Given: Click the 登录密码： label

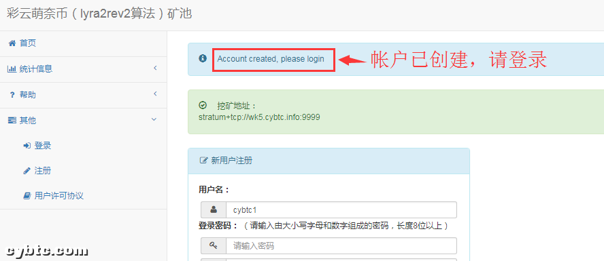Looking at the screenshot, I should click(219, 226).
